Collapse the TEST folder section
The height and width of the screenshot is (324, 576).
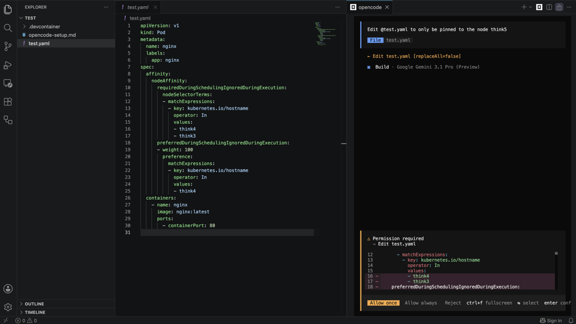[x=66, y=18]
